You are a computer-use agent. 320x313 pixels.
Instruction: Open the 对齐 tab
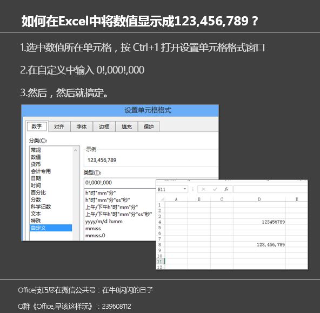click(x=59, y=126)
